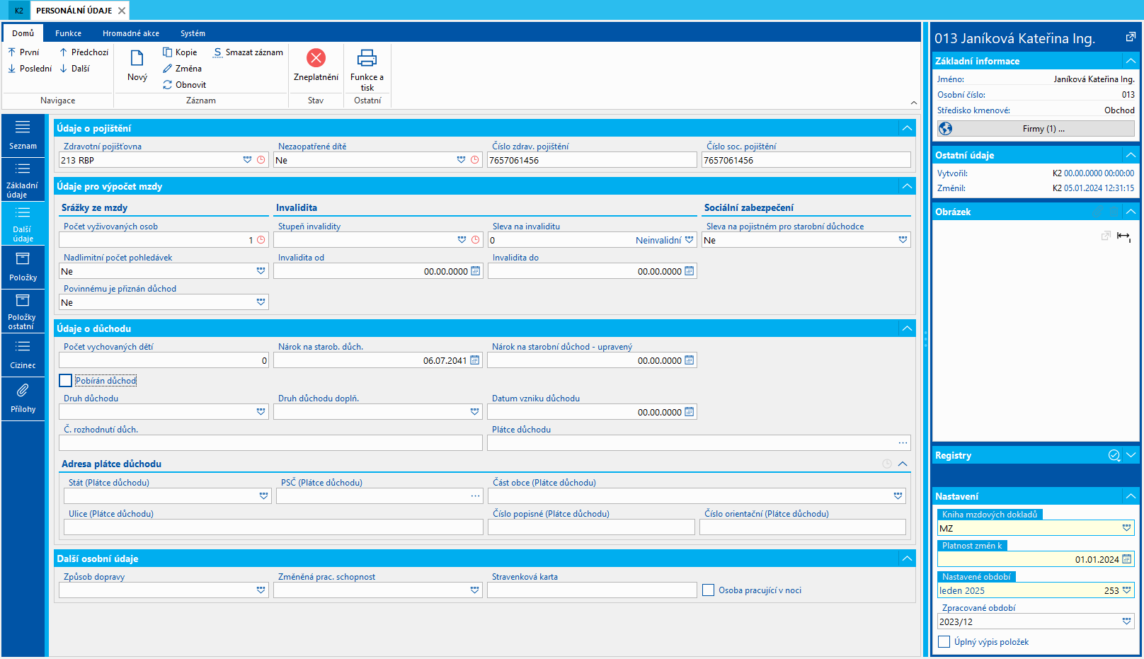Collapse the Údaje o pojištění section
Screen dimensions: 1144x659
[x=907, y=128]
